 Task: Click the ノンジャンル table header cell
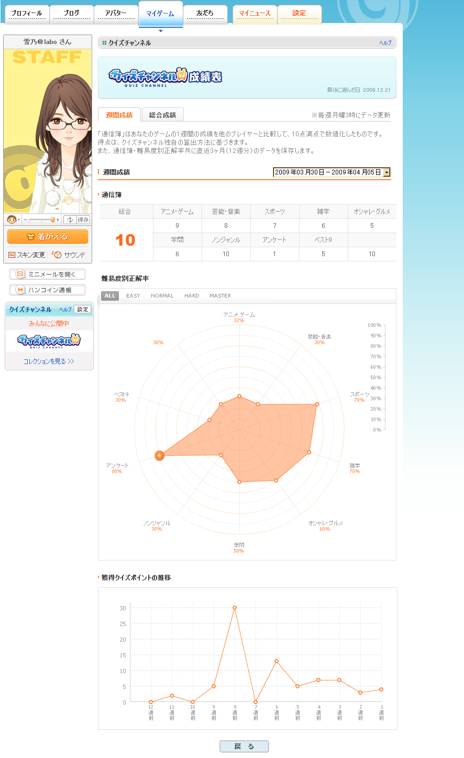[x=226, y=240]
